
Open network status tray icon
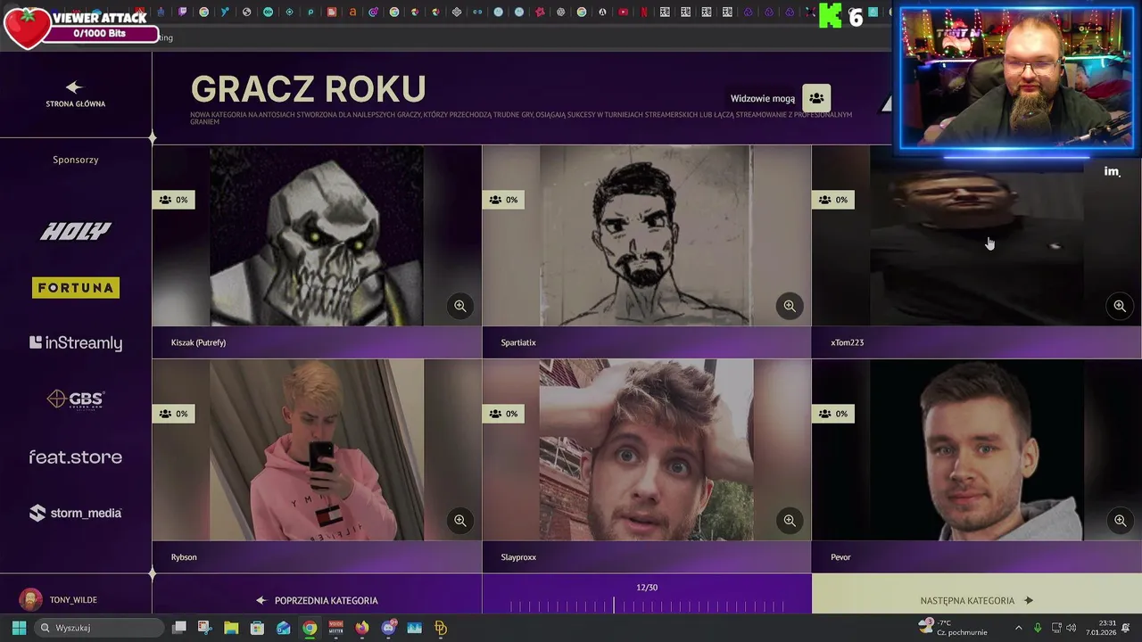pos(1055,628)
